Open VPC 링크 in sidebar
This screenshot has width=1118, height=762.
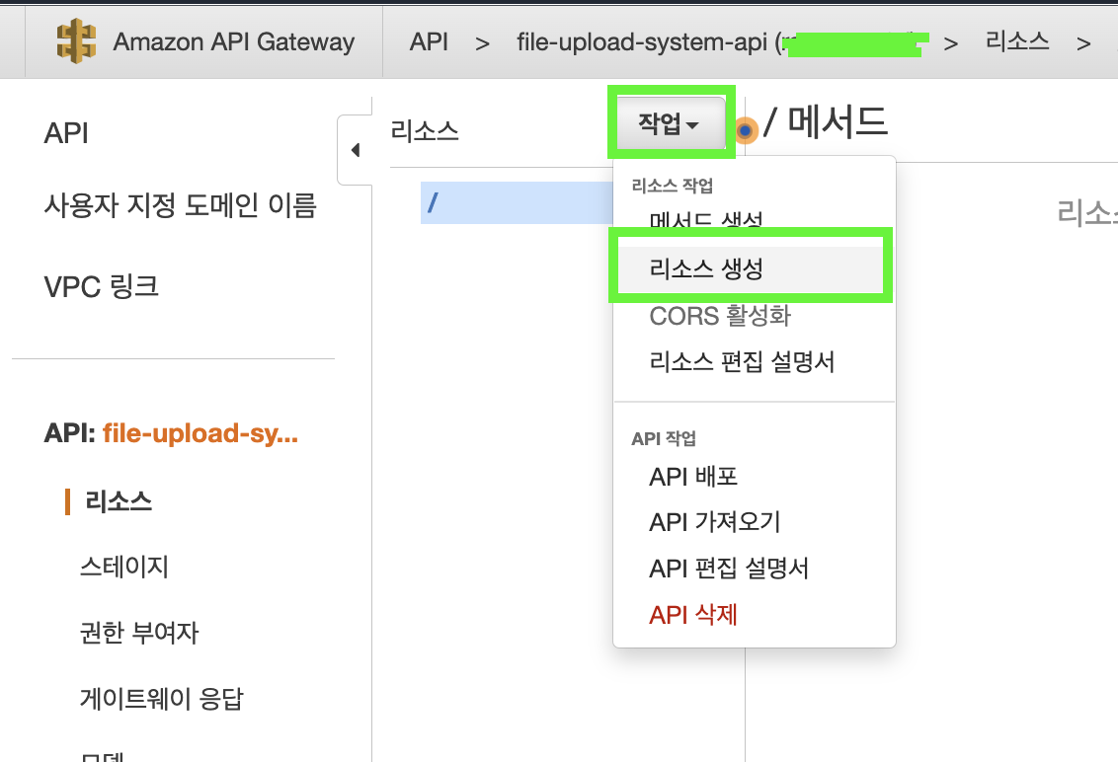click(x=102, y=286)
